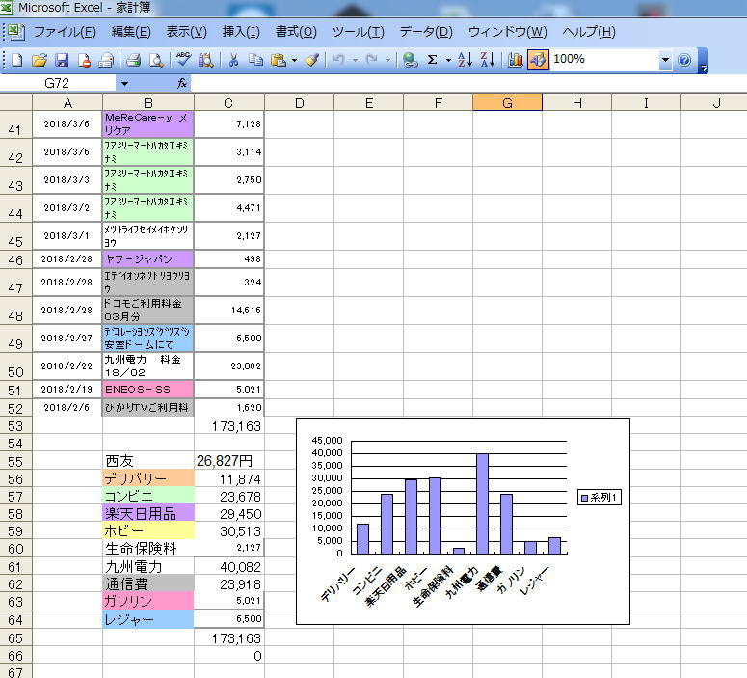
Task: Create a new blank workbook
Action: (17, 60)
